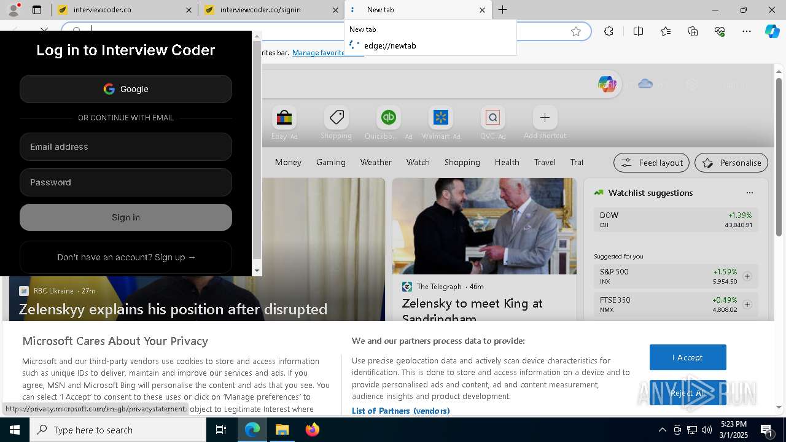
Task: Open the Sign up account link
Action: pos(126,257)
